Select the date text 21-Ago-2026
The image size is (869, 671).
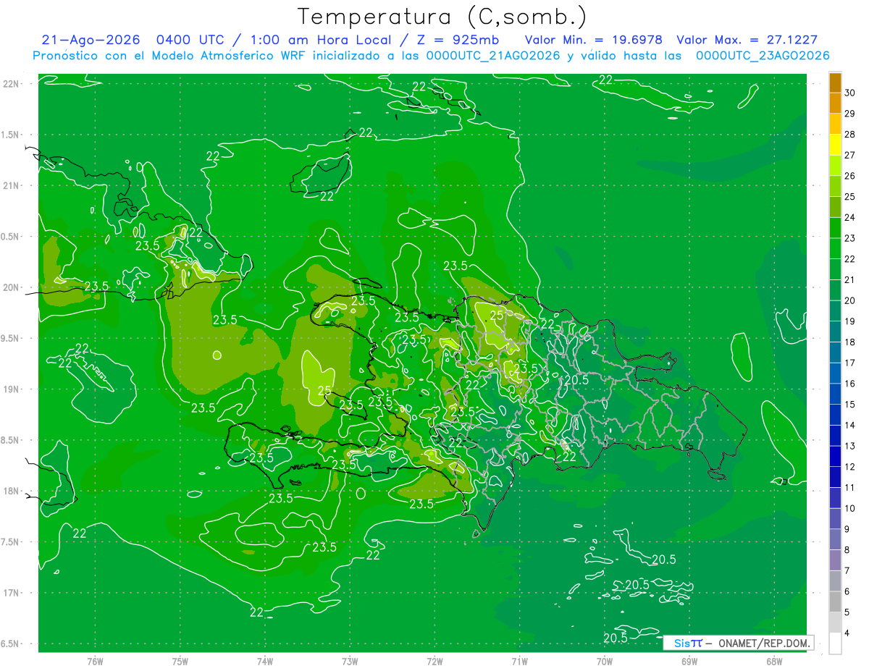coord(90,40)
